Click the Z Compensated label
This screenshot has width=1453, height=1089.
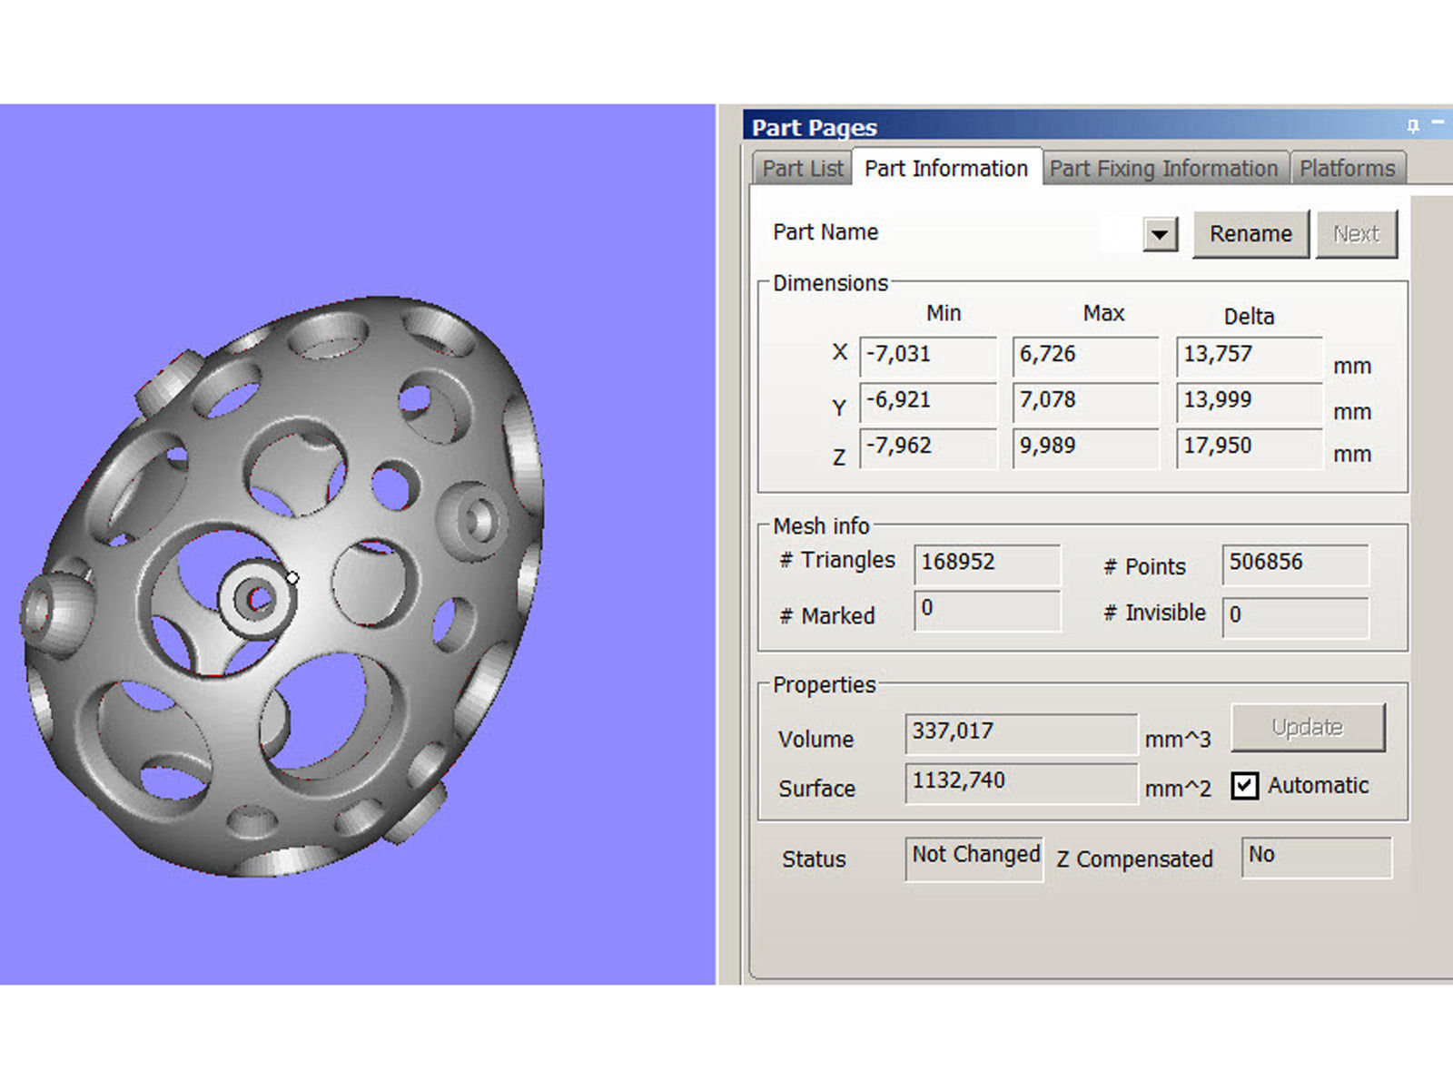1134,859
